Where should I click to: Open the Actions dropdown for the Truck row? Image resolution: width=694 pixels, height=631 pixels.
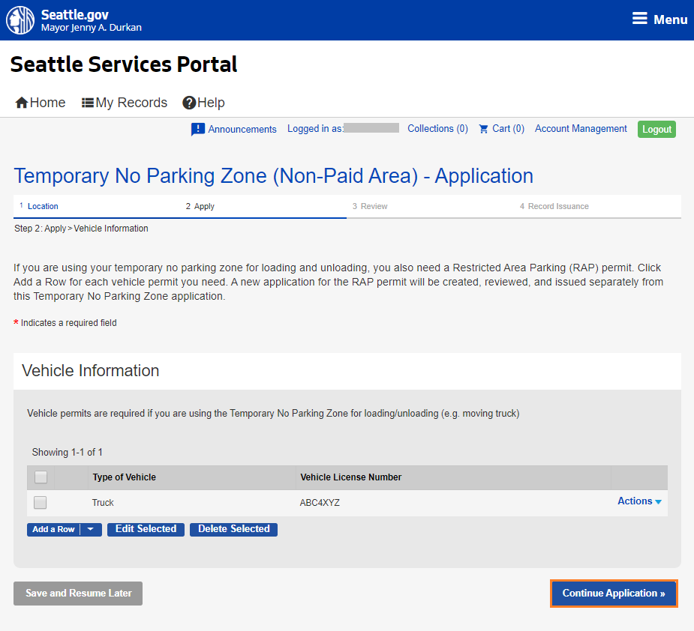(x=638, y=501)
